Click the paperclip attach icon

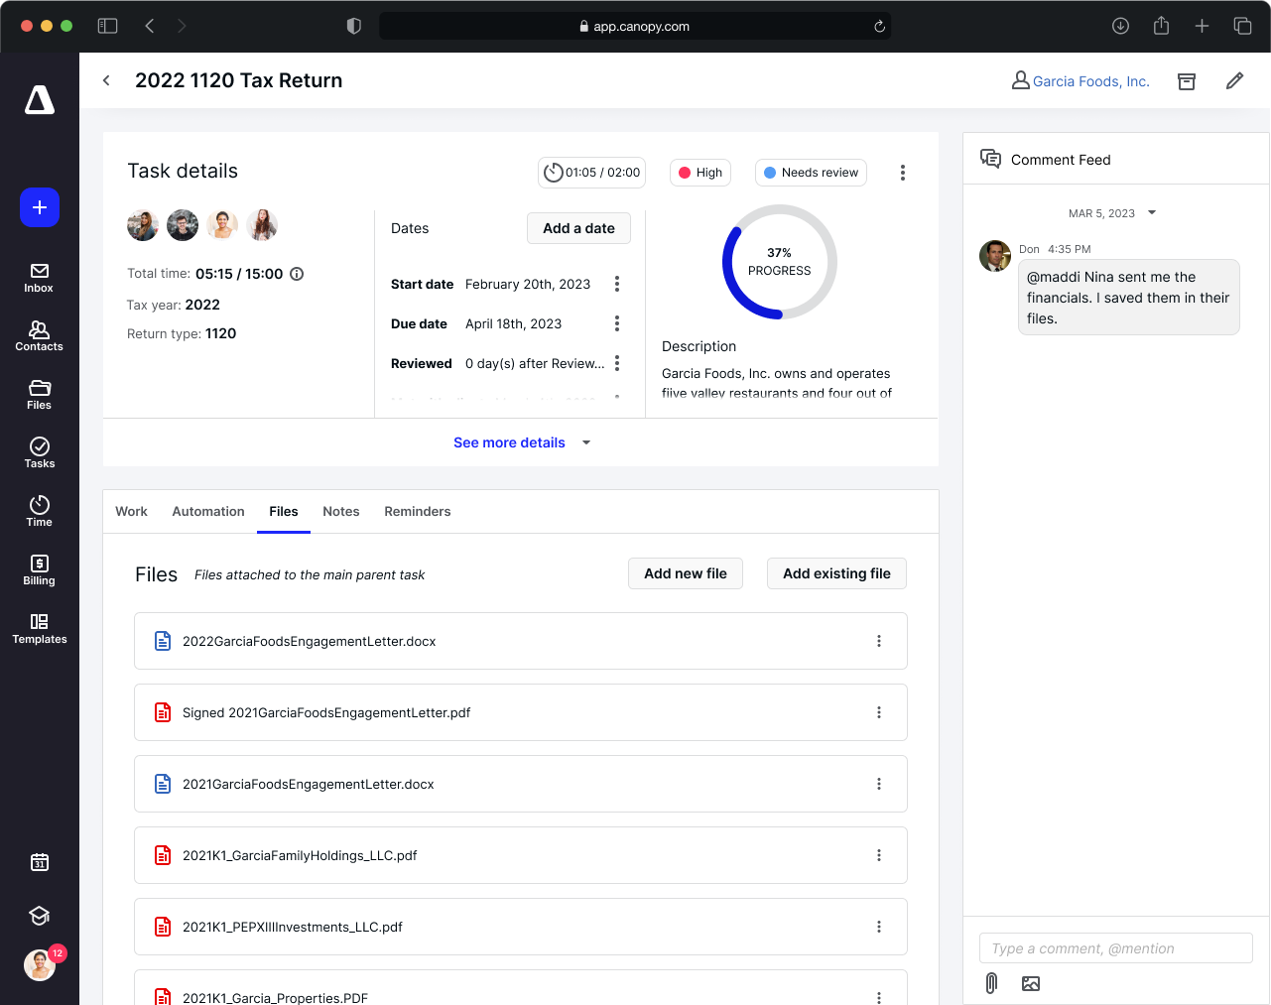(991, 983)
